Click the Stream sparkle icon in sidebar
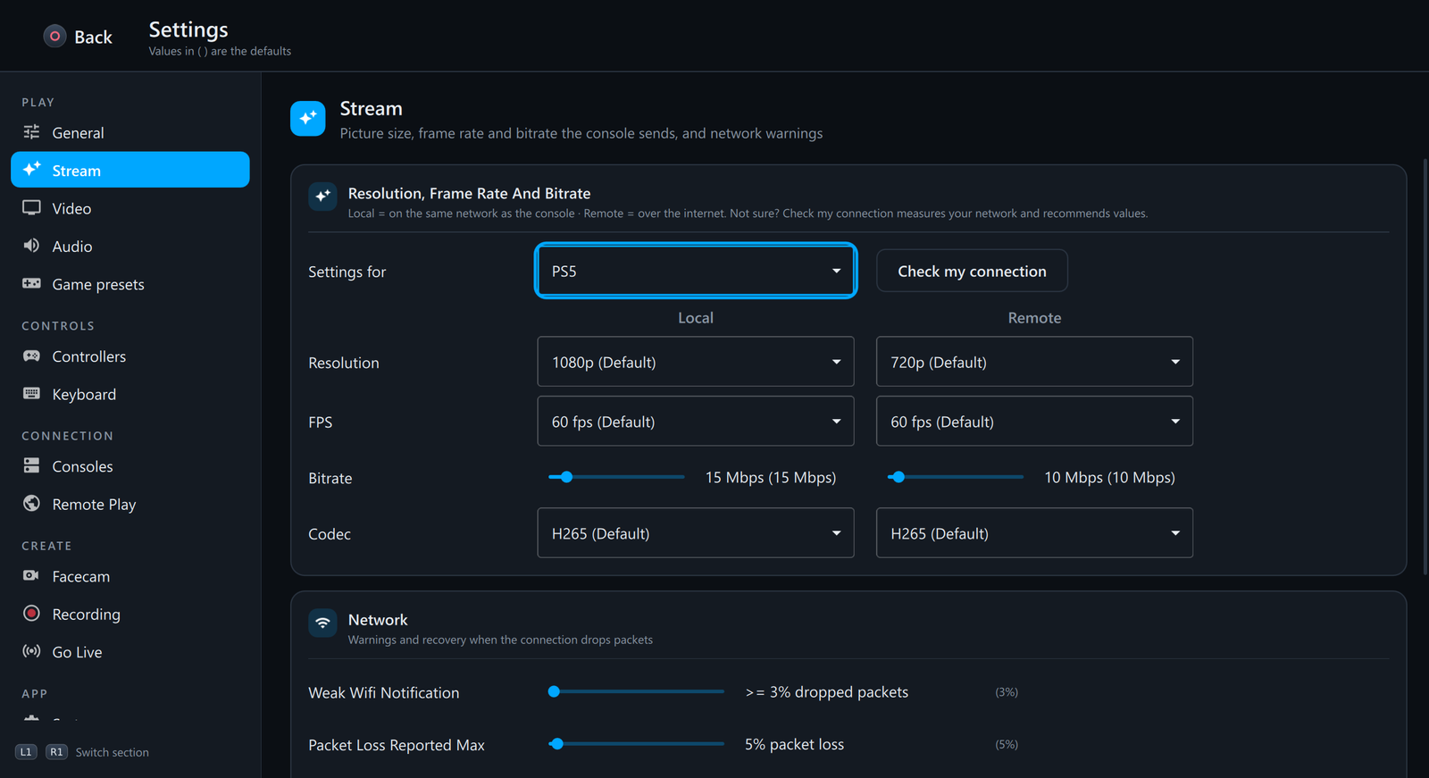This screenshot has height=778, width=1429. 31,169
